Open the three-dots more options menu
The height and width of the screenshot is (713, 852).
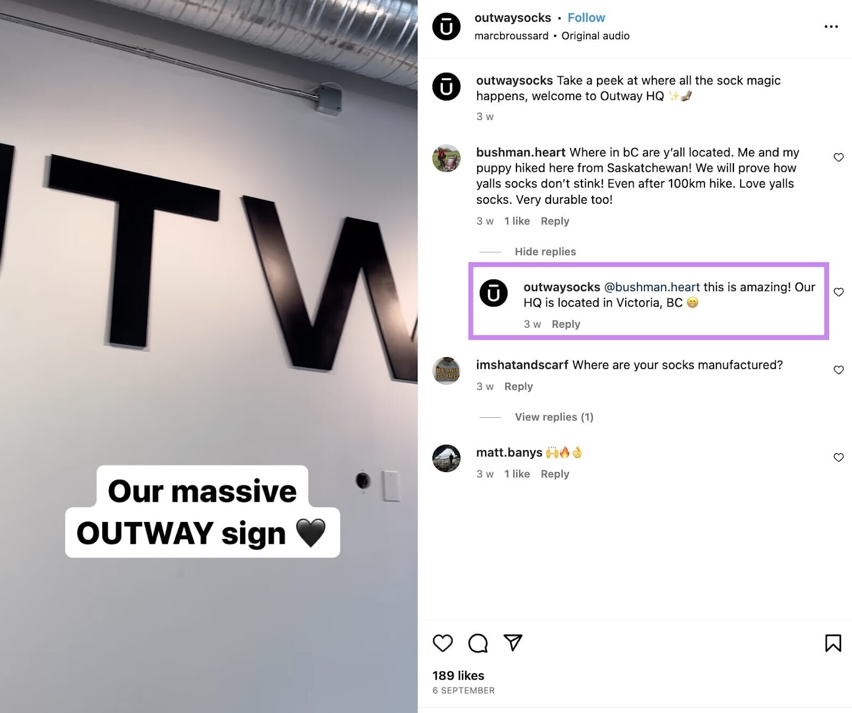[831, 27]
